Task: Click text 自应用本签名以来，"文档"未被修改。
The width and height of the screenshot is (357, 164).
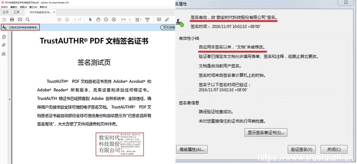Action: pyautogui.click(x=232, y=47)
